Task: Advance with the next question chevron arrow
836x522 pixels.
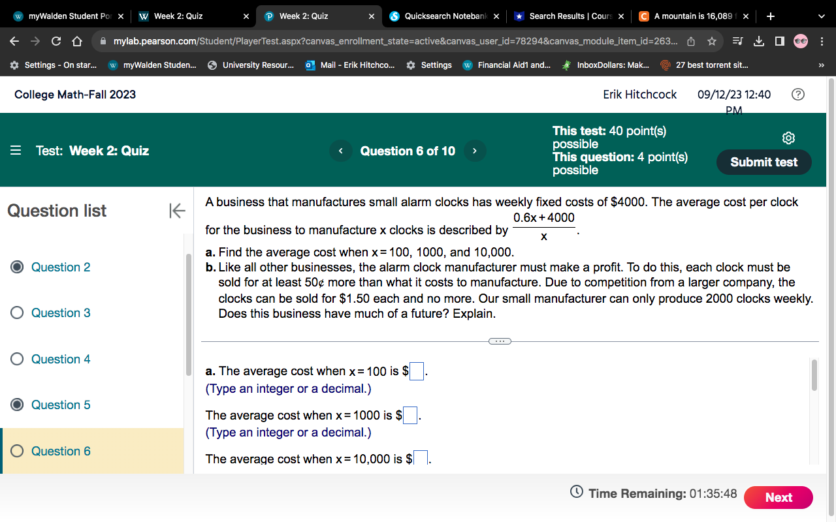Action: [x=475, y=151]
